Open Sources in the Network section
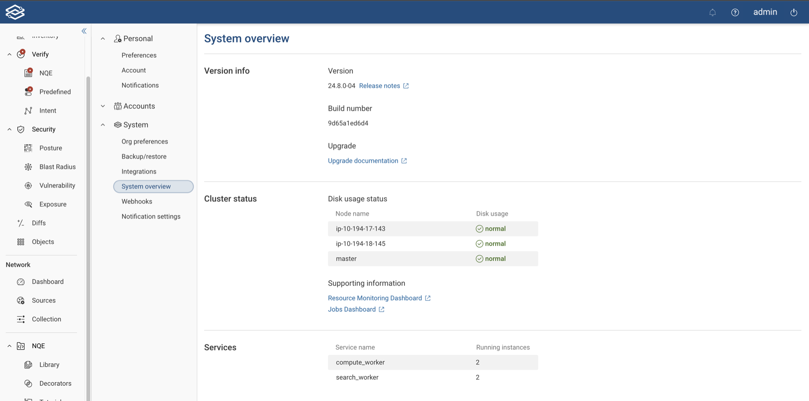 coord(21,300)
